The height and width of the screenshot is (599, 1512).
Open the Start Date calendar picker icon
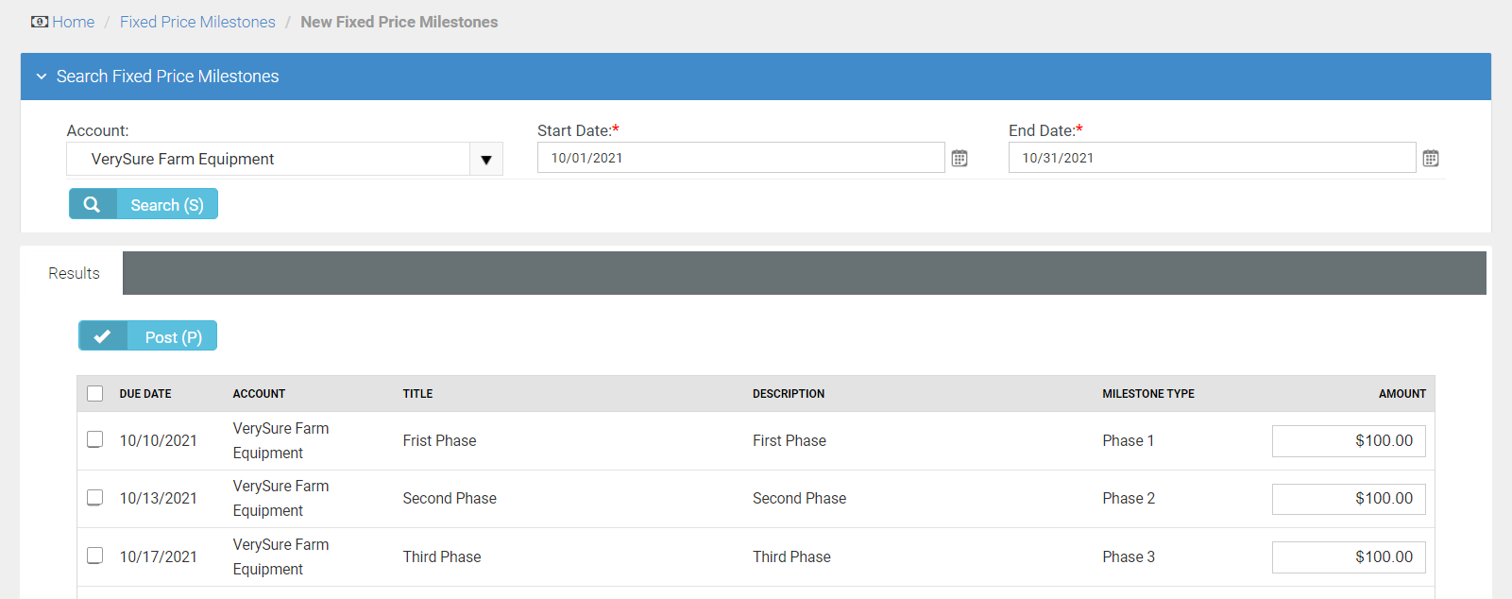click(x=959, y=159)
